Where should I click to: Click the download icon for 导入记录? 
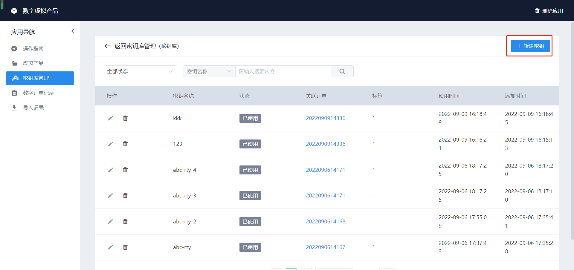[14, 108]
